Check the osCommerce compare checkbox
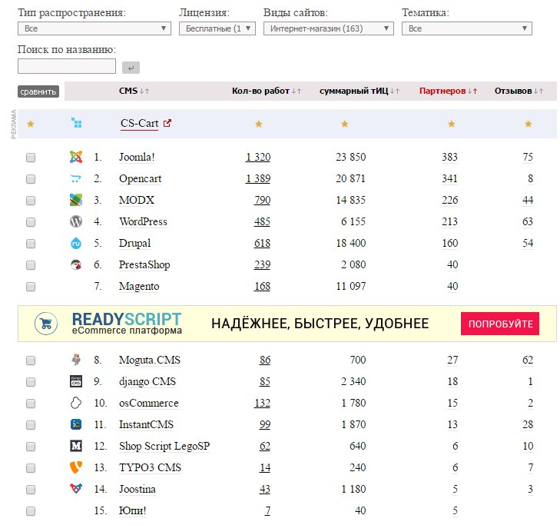This screenshot has width=560, height=525. (x=31, y=404)
